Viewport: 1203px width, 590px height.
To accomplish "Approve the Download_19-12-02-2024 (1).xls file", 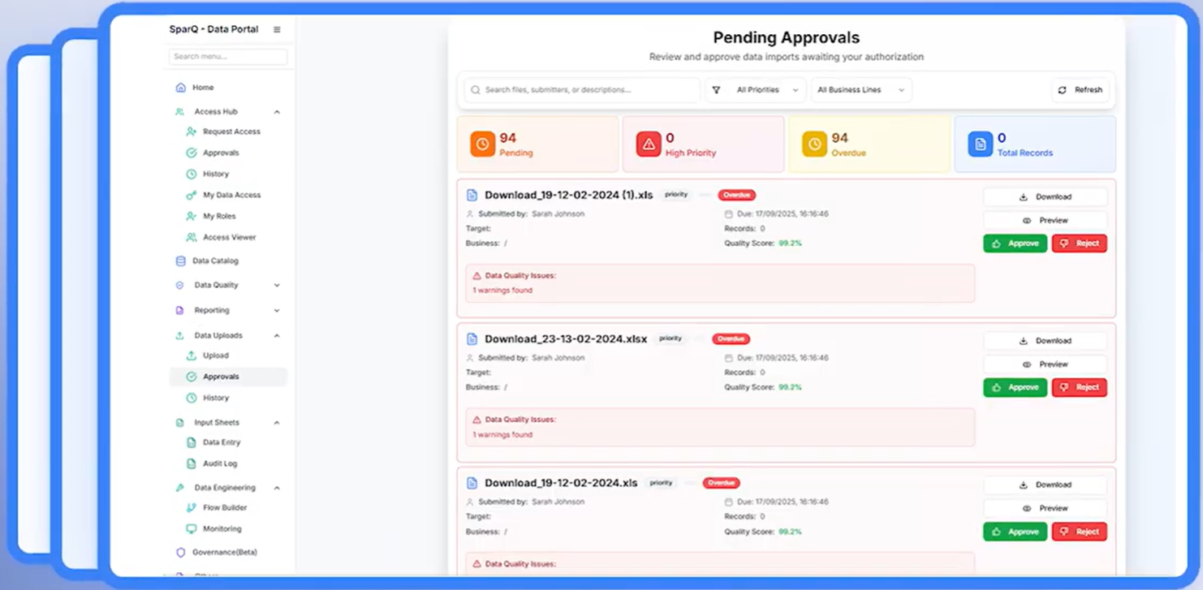I will coord(1015,243).
